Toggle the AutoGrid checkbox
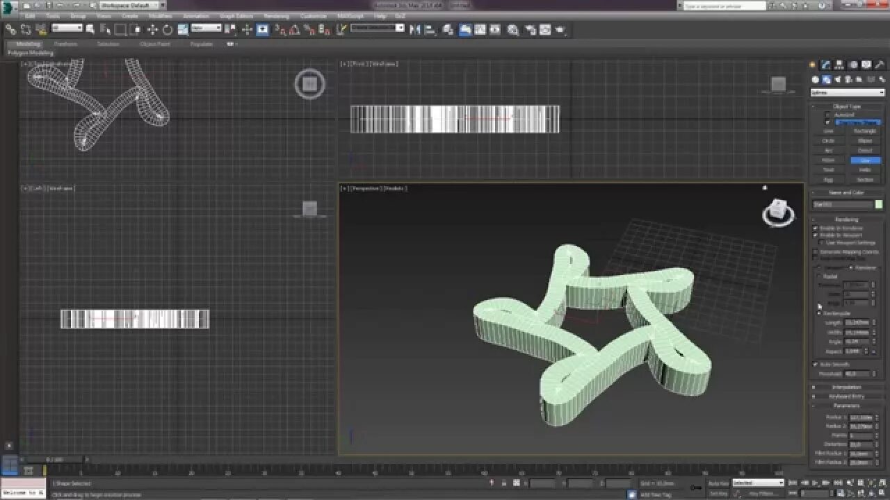This screenshot has height=500, width=890. [827, 115]
